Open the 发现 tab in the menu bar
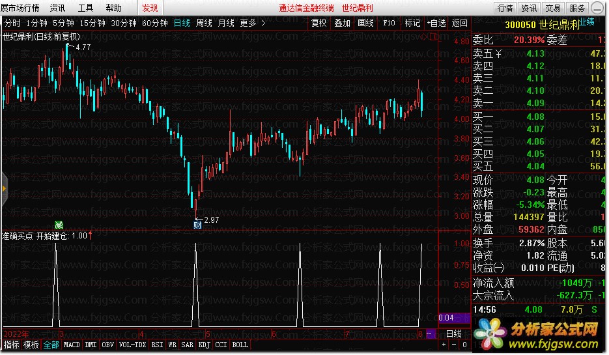This screenshot has height=355, width=609. [150, 8]
